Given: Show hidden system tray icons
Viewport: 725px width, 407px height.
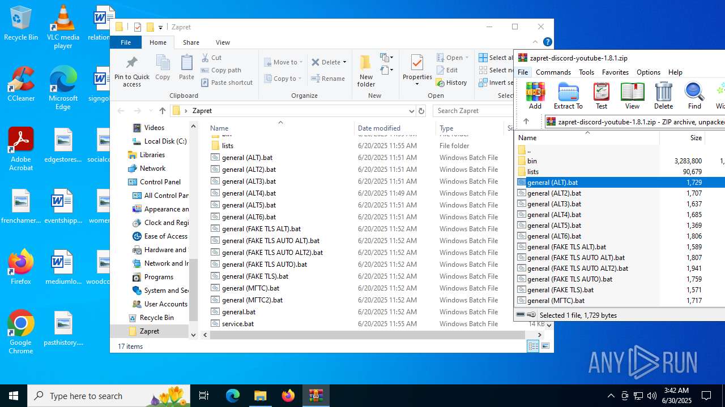Looking at the screenshot, I should click(x=611, y=396).
